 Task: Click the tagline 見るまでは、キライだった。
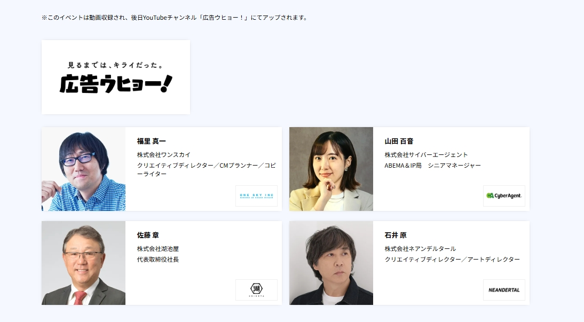point(115,65)
